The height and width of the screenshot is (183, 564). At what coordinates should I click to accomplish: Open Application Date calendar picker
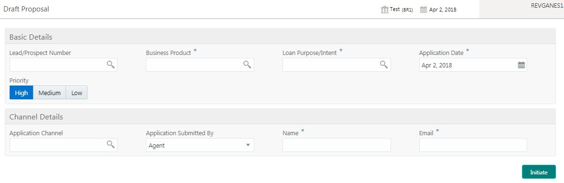521,65
